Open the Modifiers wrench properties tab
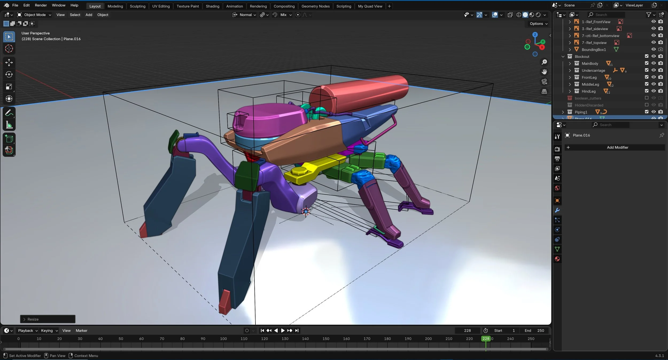The height and width of the screenshot is (360, 668). [557, 210]
